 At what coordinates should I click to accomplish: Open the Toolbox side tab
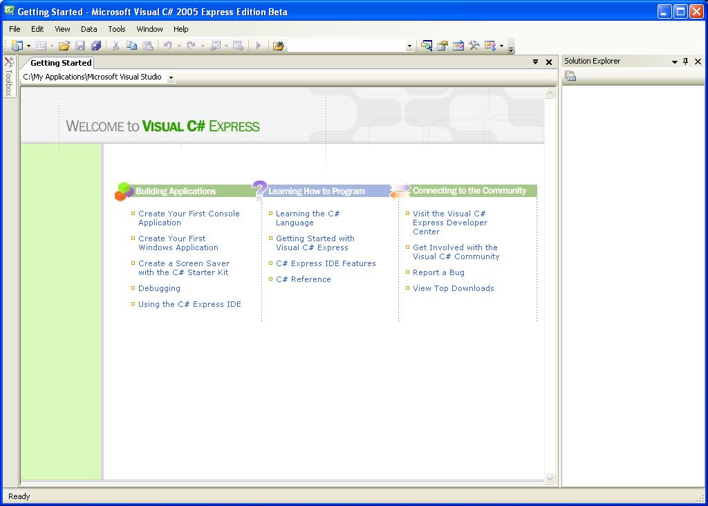[x=8, y=77]
